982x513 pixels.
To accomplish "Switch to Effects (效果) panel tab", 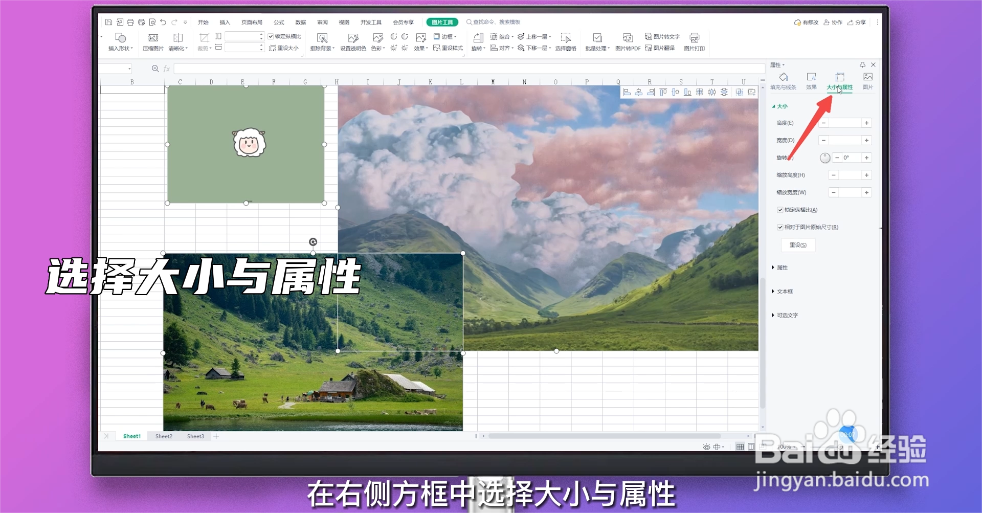I will coord(812,81).
